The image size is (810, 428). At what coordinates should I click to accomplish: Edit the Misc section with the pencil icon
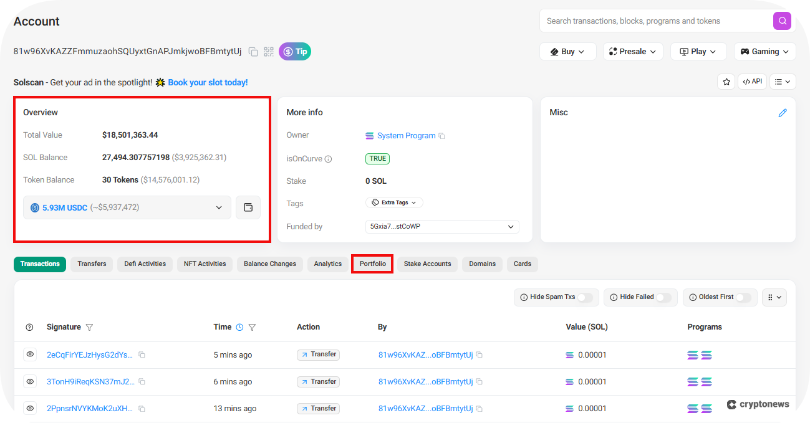783,113
